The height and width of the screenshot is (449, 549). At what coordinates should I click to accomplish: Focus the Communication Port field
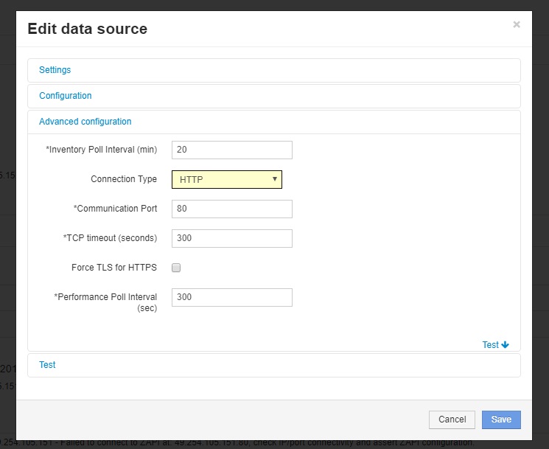(x=231, y=209)
